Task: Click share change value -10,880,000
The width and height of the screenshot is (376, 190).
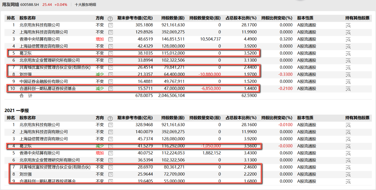Action: coord(209,74)
